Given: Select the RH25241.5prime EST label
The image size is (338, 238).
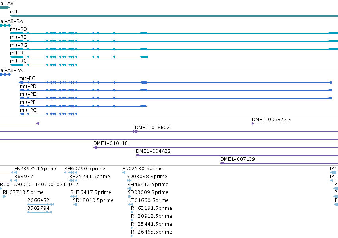Looking at the screenshot, I should point(89,177).
